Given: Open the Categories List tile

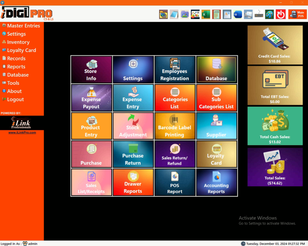Looking at the screenshot, I should (x=175, y=98).
